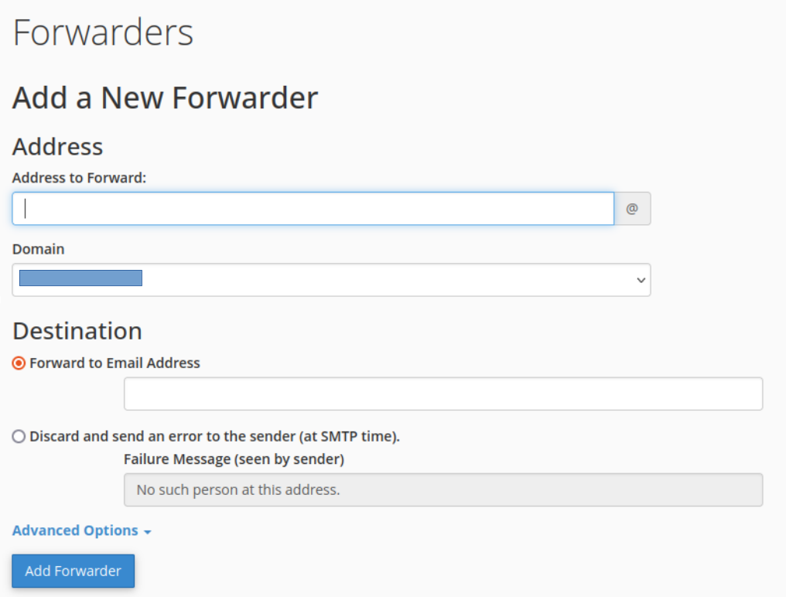786x597 pixels.
Task: Click the Forward to Email Address label text
Action: (x=114, y=363)
